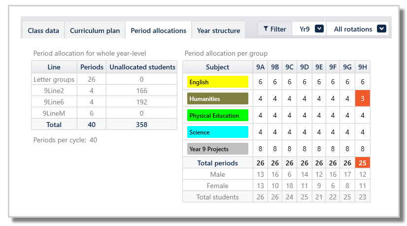407x226 pixels.
Task: Select the olive Humanities subject label
Action: tap(217, 99)
